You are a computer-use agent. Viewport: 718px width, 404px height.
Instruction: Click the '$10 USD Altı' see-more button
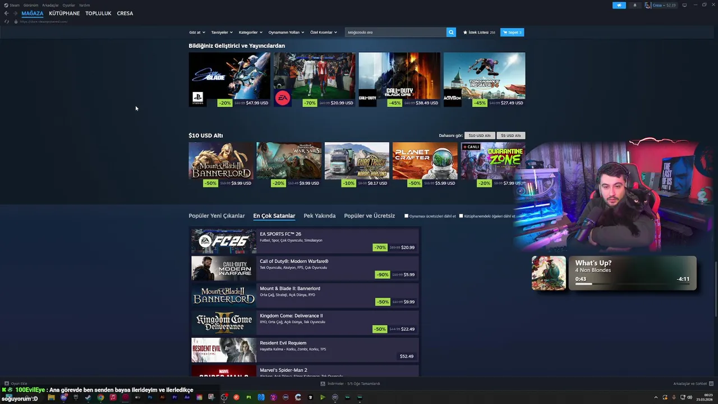(480, 135)
